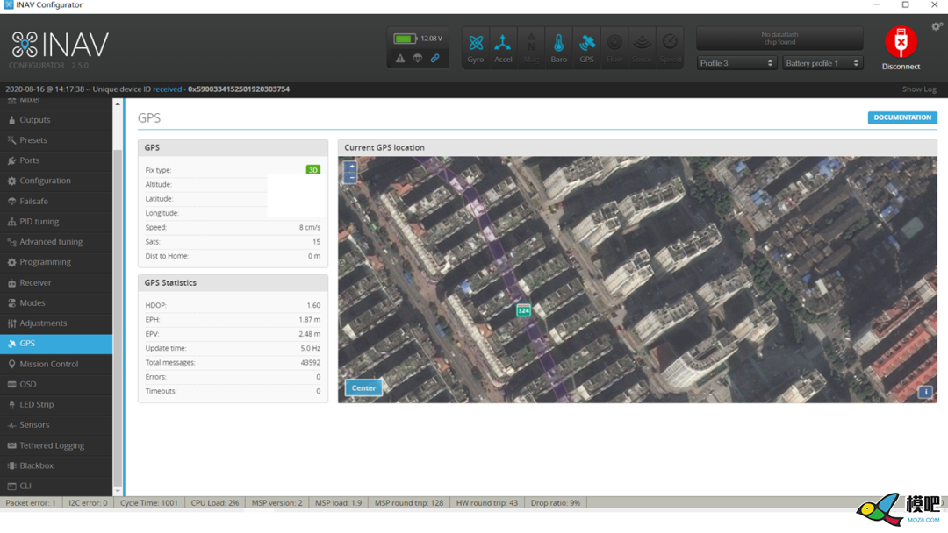Open the Mission Control tab

pyautogui.click(x=56, y=364)
